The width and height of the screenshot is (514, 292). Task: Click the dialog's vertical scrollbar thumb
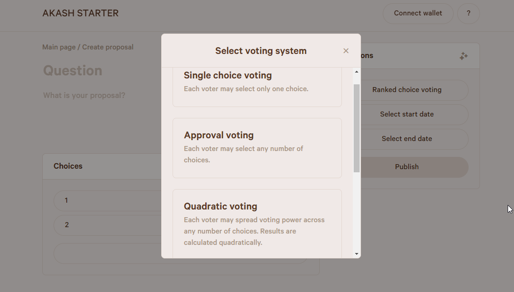click(x=356, y=128)
